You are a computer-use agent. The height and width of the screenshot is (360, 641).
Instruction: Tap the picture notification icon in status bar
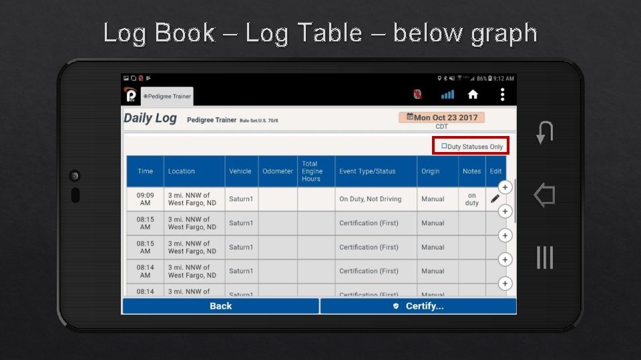click(126, 78)
